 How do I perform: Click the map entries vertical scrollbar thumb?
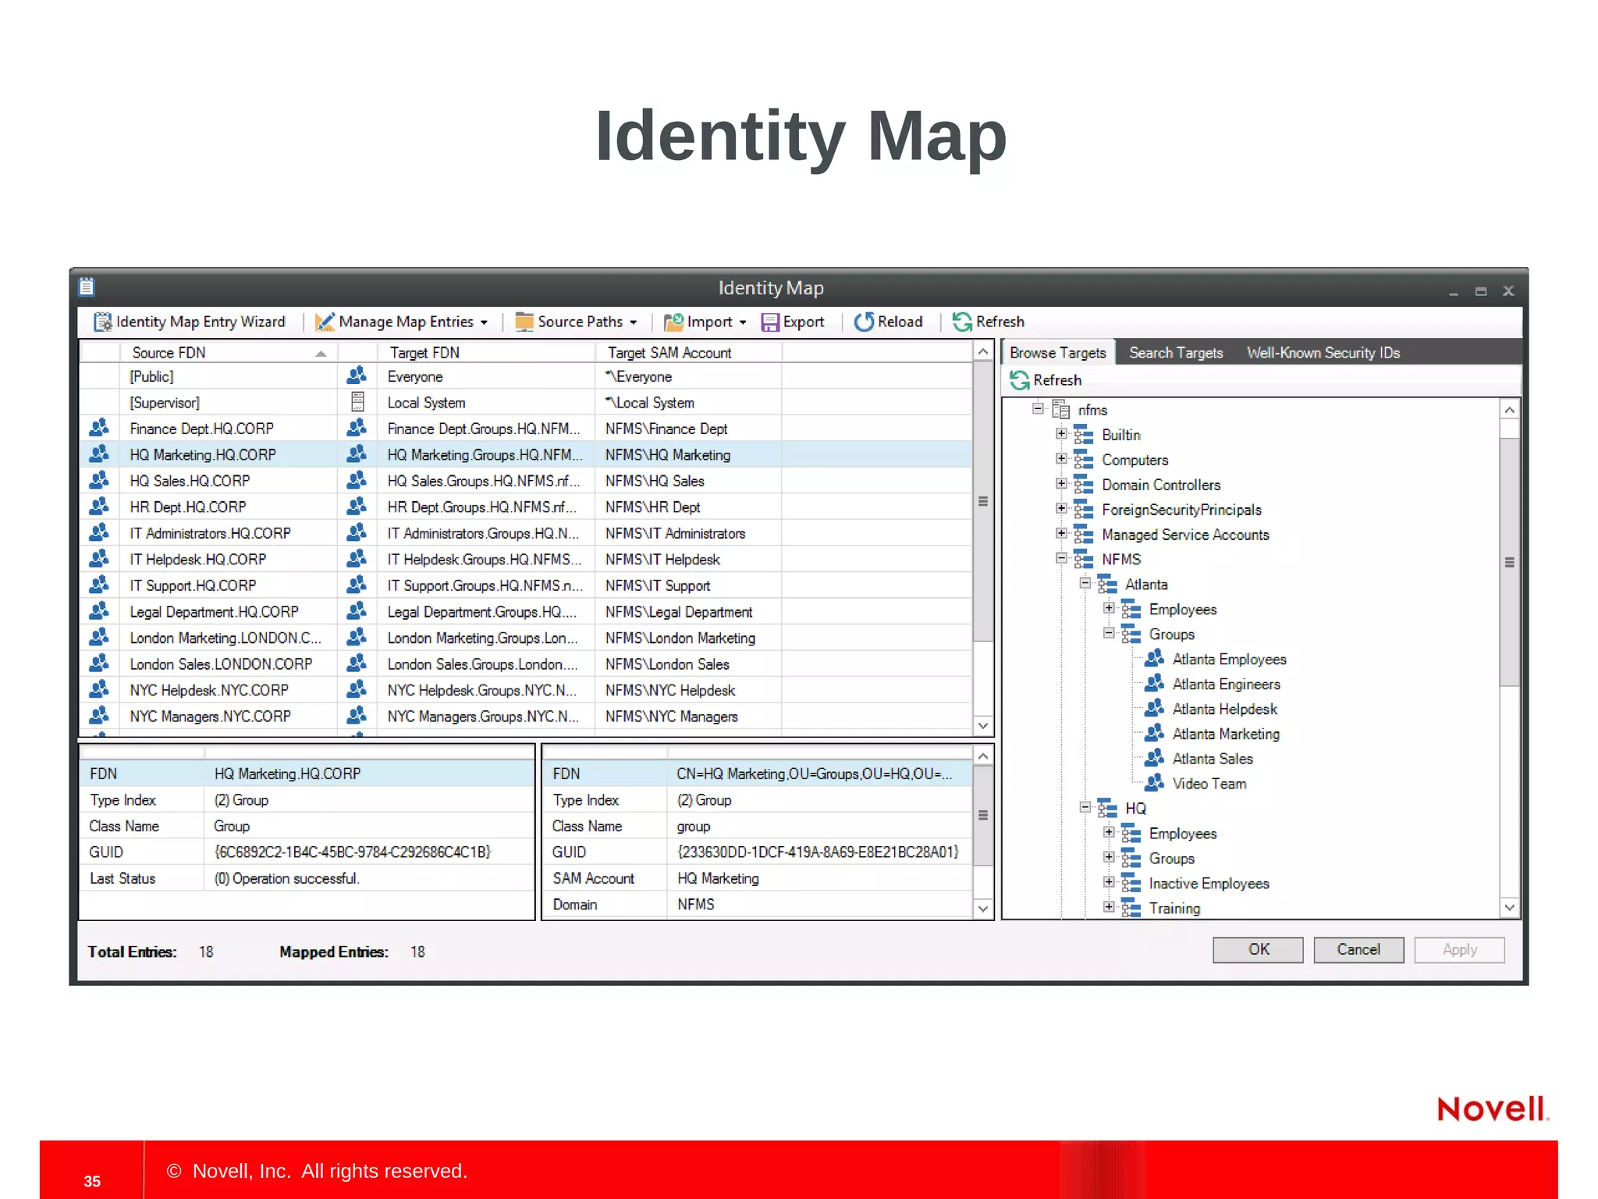tap(983, 501)
